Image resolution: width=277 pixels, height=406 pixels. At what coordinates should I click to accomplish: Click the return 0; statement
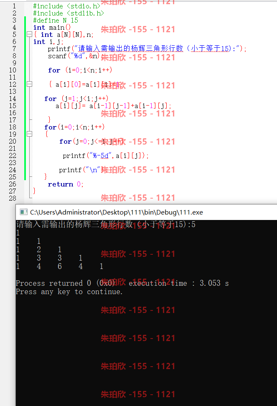coord(66,184)
